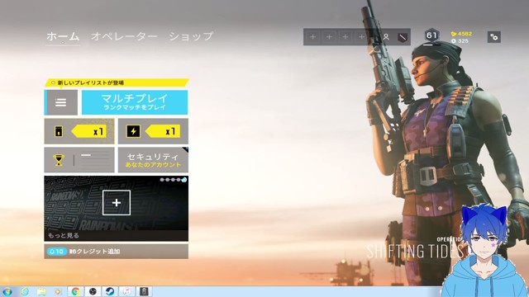Open the Alpha Pack x1 tile
Image resolution: width=529 pixels, height=297 pixels.
click(79, 131)
